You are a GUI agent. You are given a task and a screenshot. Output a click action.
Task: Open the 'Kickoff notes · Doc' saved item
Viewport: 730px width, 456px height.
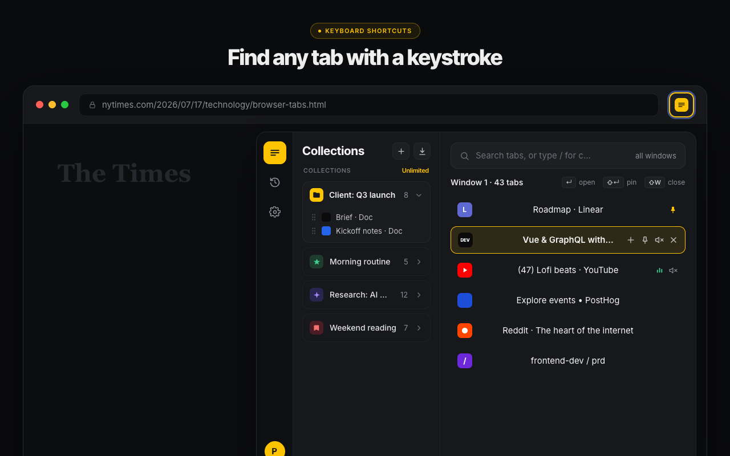tap(369, 231)
